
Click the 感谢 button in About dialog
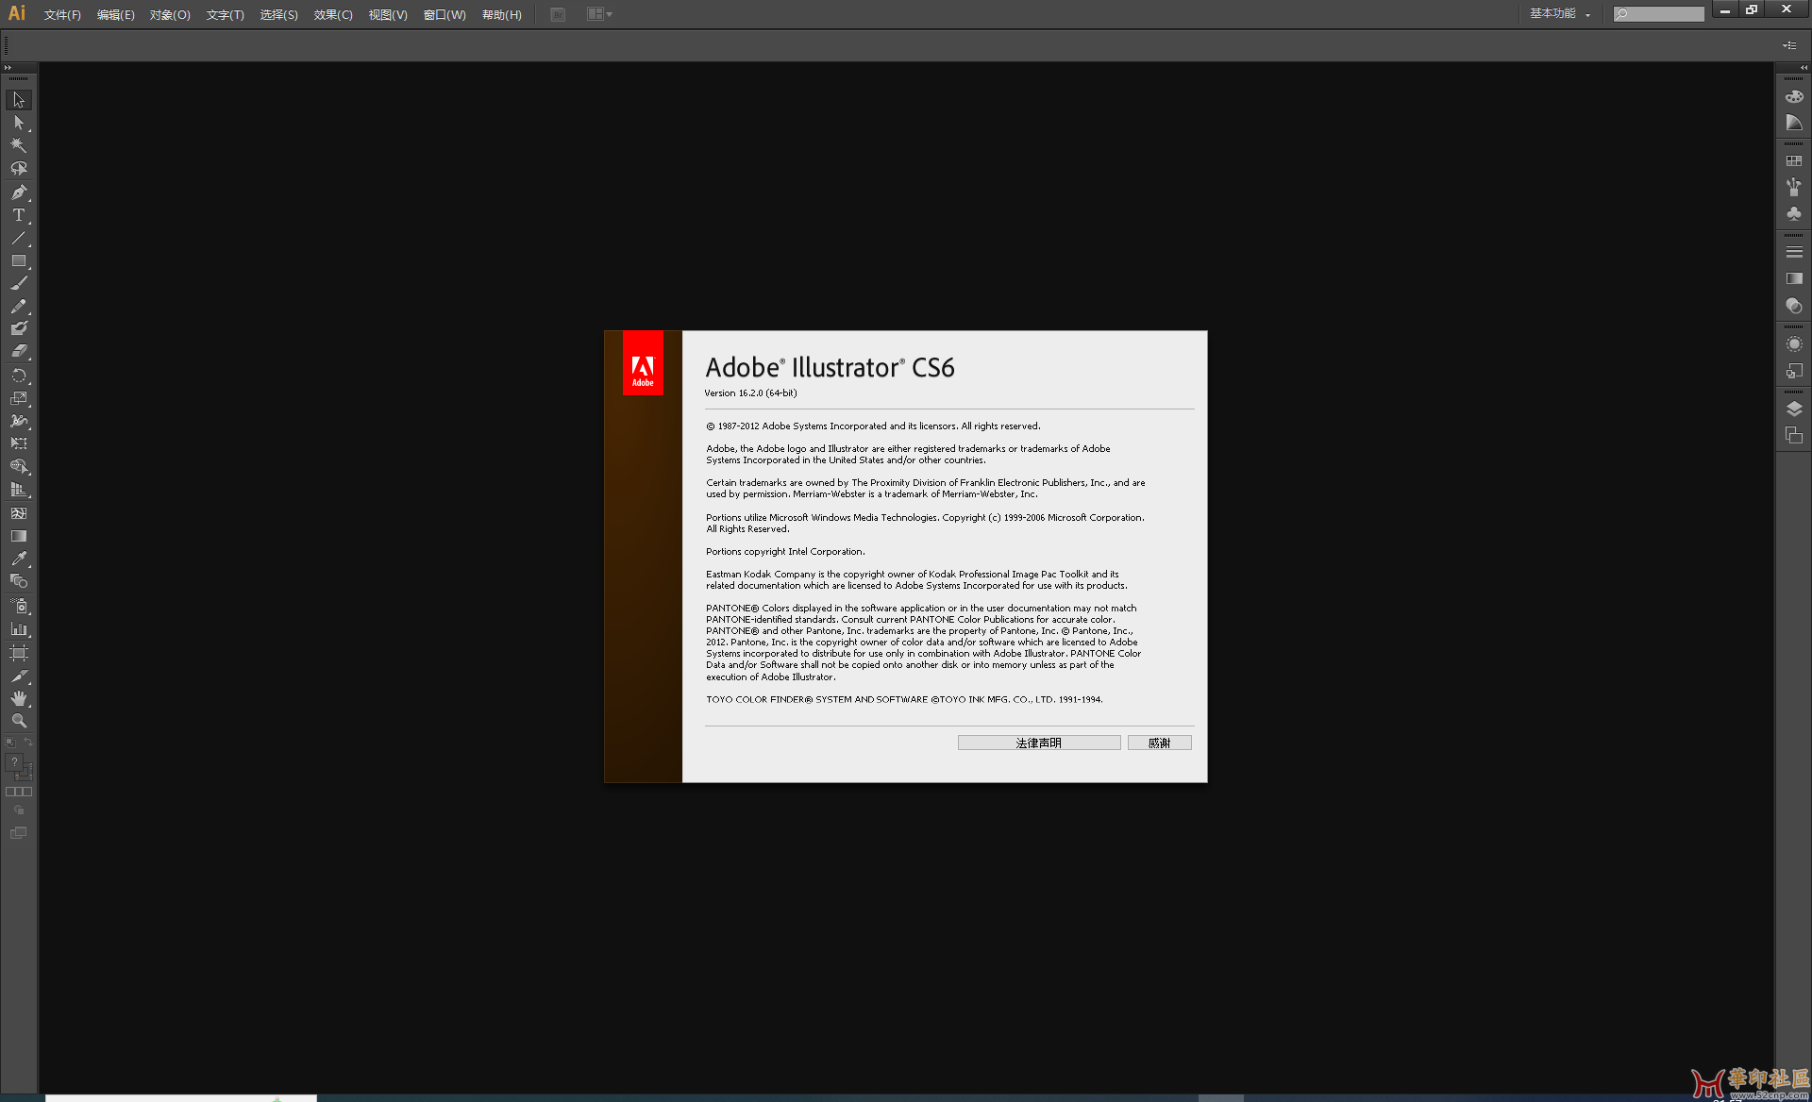click(1159, 743)
